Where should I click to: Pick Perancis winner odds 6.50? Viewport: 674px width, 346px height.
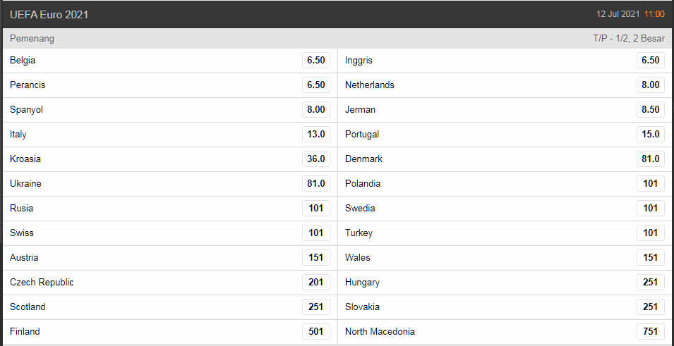click(315, 85)
